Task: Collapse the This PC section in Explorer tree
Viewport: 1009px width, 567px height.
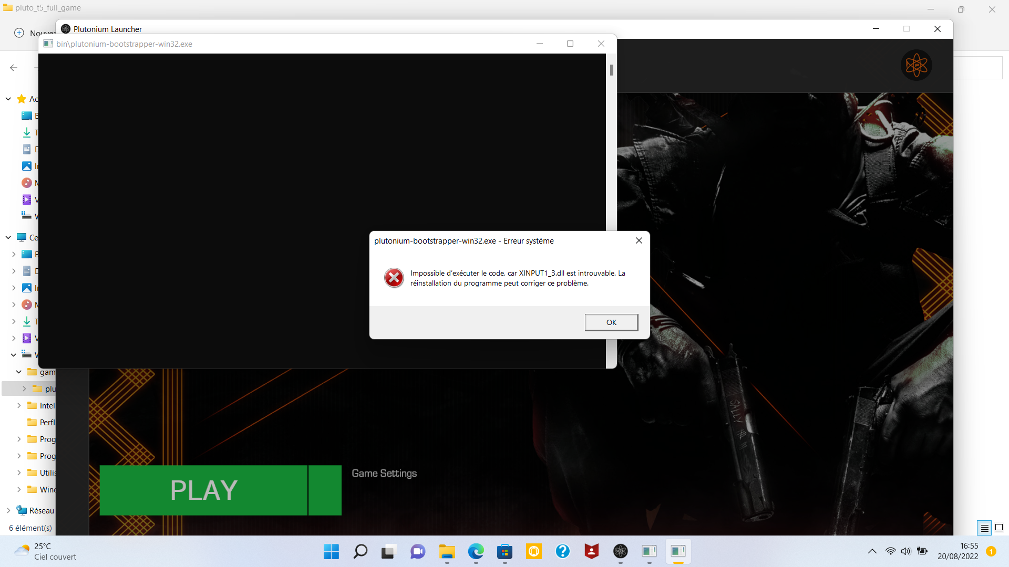Action: pyautogui.click(x=8, y=237)
